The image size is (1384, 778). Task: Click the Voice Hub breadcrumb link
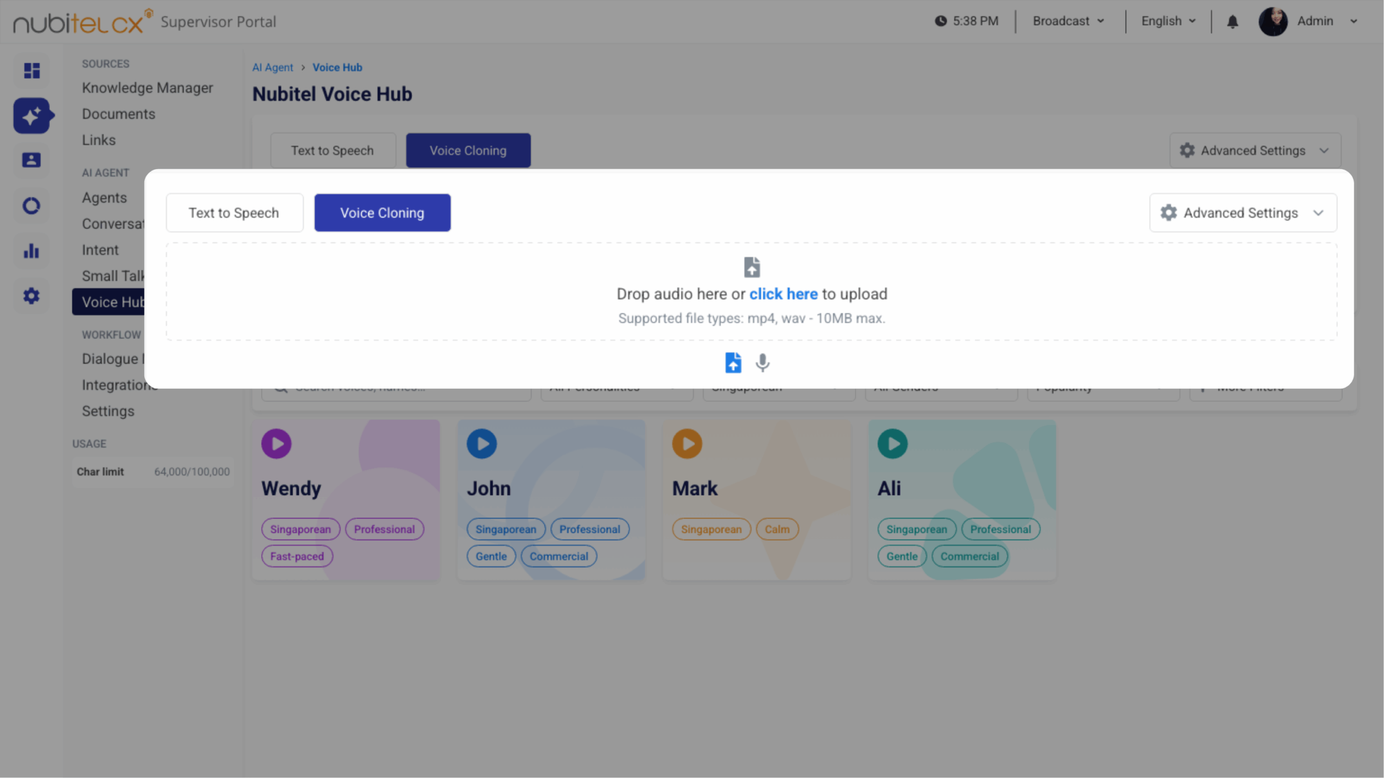337,67
